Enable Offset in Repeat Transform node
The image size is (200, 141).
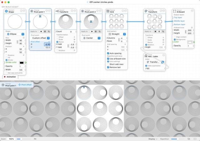(57, 37)
